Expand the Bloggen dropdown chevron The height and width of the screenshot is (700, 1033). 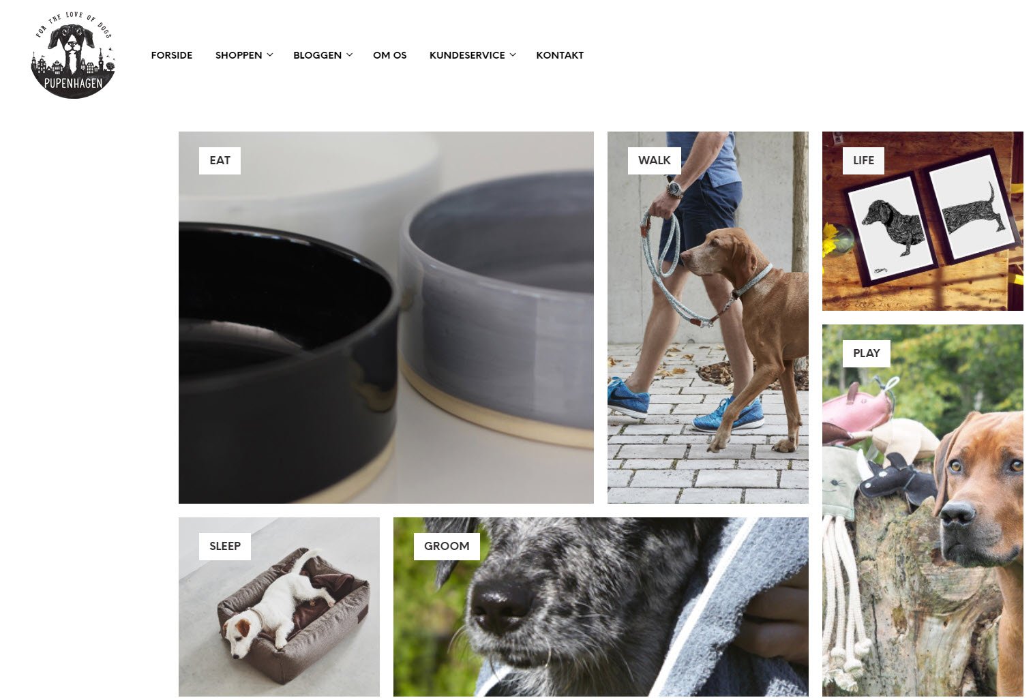point(350,55)
